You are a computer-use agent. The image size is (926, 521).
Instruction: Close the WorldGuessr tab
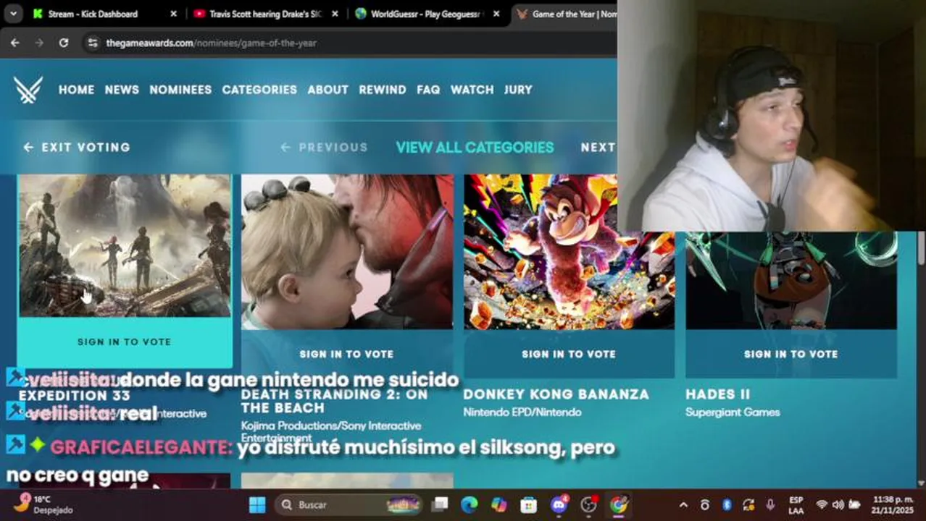(x=497, y=14)
